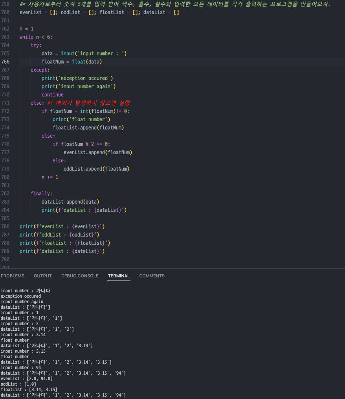This screenshot has width=345, height=399.
Task: Click the green Korean comment on line 759
Action: pyautogui.click(x=175, y=4)
